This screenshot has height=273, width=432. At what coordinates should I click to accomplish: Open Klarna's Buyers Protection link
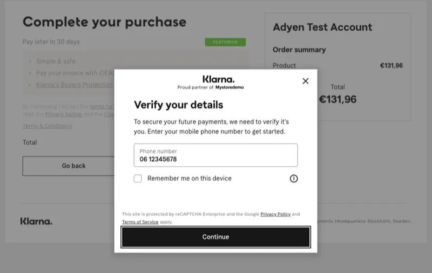(75, 85)
